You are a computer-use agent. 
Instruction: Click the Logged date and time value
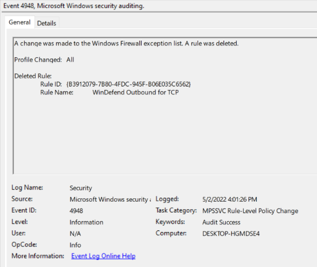230,199
